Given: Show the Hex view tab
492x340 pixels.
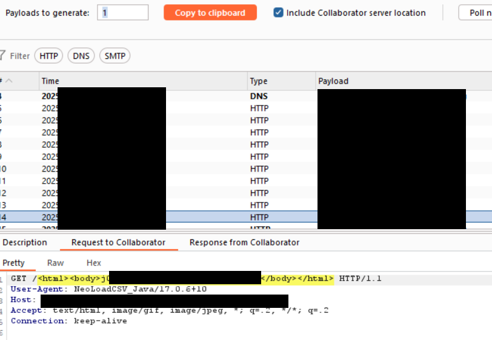Looking at the screenshot, I should (x=94, y=262).
